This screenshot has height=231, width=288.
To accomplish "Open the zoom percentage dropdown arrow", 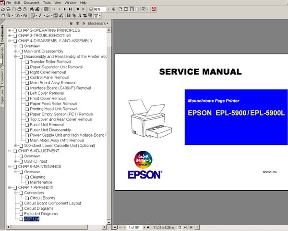I will click(108, 9).
